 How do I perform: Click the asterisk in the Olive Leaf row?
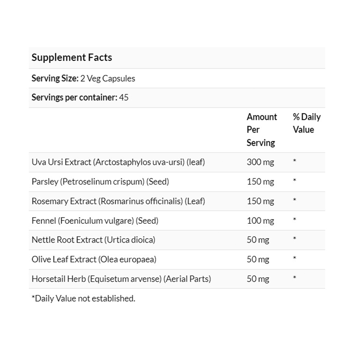[x=295, y=259]
